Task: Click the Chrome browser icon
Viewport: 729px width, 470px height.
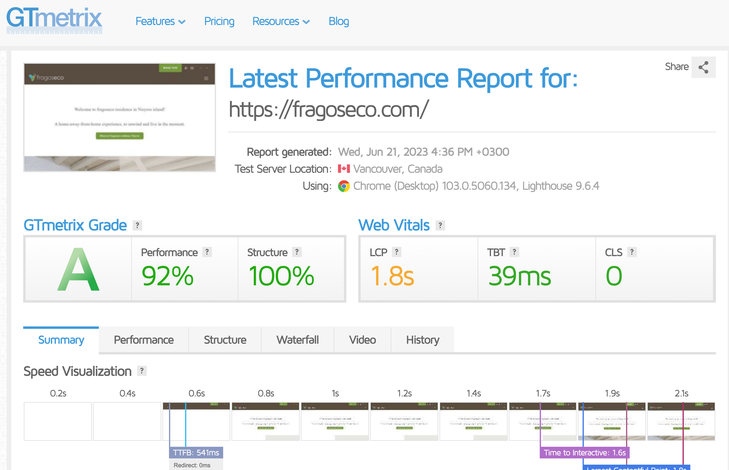Action: point(344,186)
